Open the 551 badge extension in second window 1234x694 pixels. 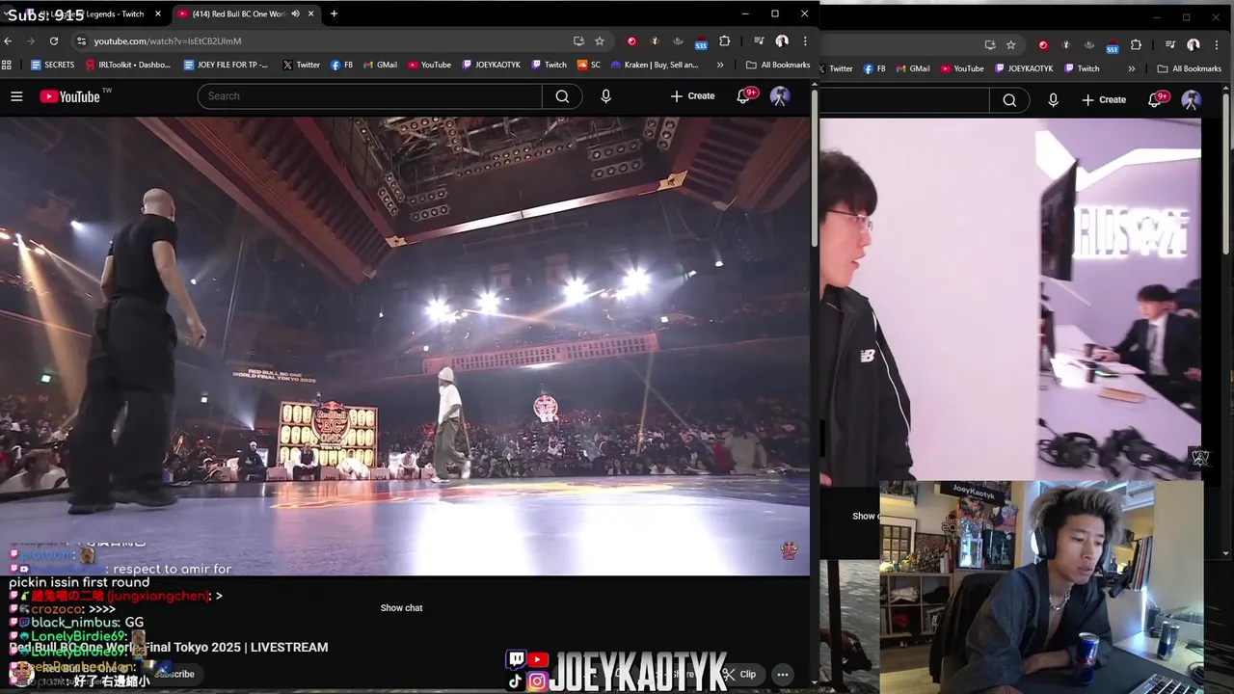[1113, 45]
